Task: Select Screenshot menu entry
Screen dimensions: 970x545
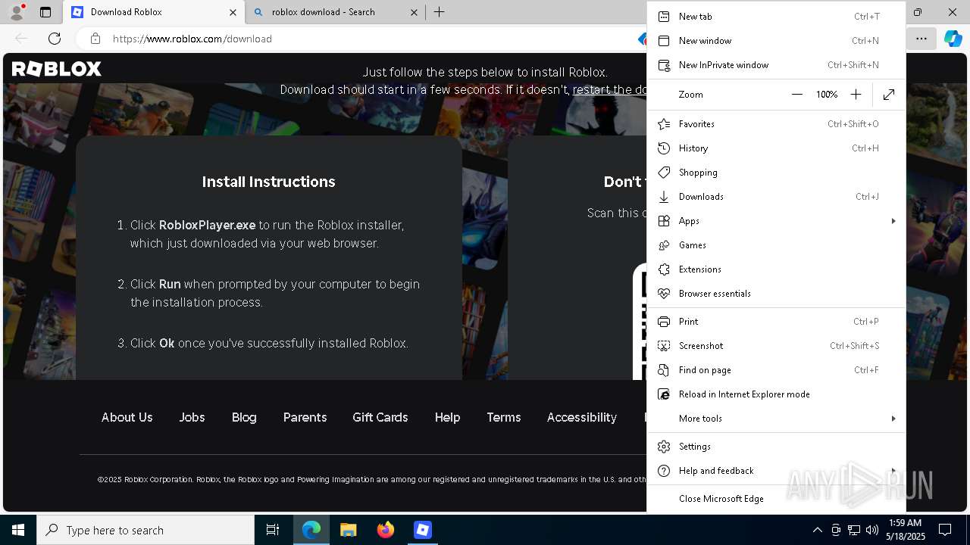Action: (776, 346)
